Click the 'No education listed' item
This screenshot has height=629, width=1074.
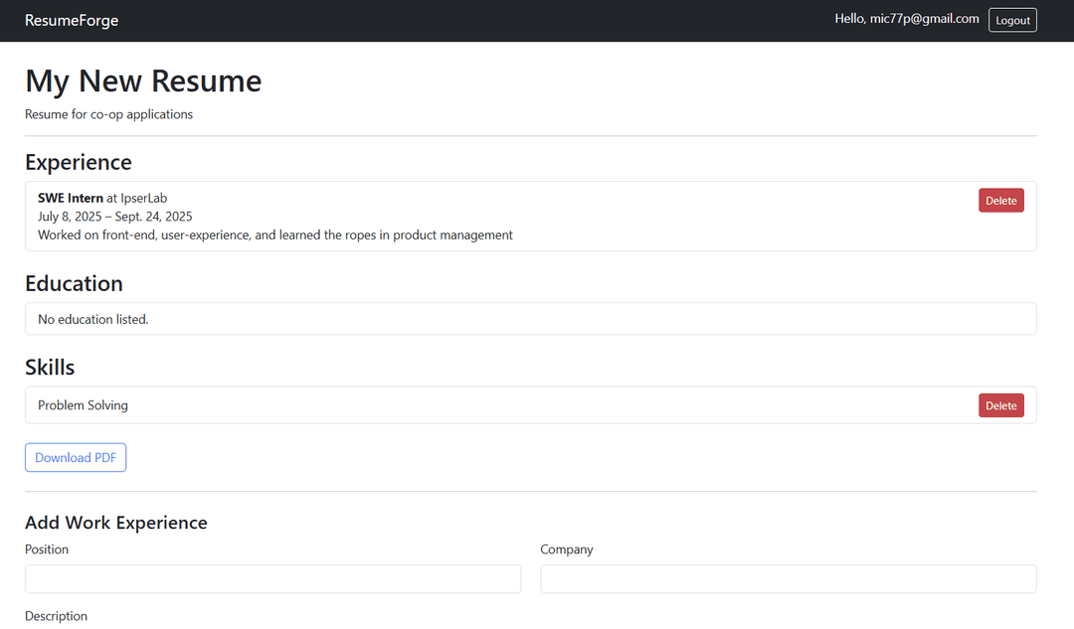[x=93, y=319]
